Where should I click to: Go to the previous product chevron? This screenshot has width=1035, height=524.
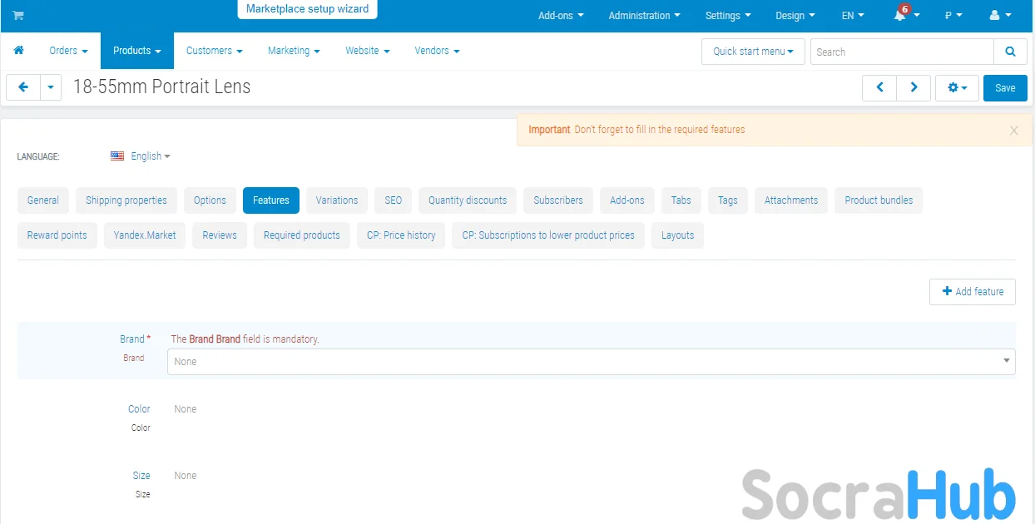pos(879,87)
